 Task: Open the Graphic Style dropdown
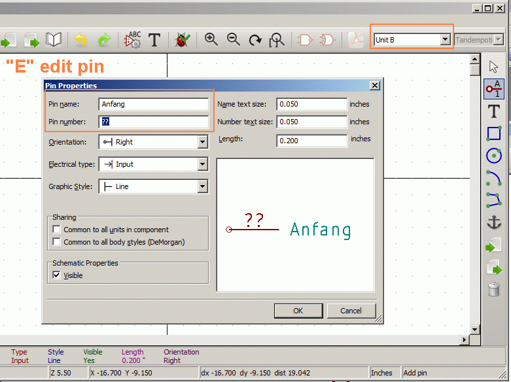coord(202,186)
